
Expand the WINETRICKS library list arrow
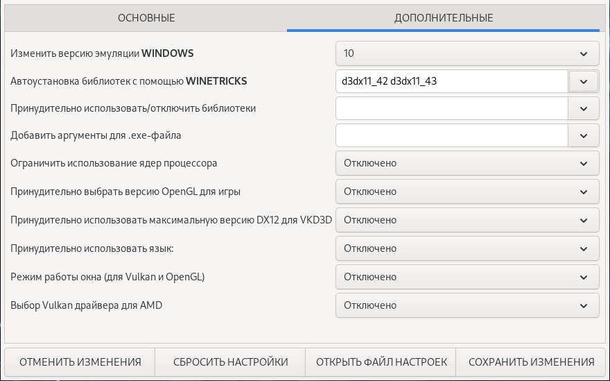coord(584,81)
